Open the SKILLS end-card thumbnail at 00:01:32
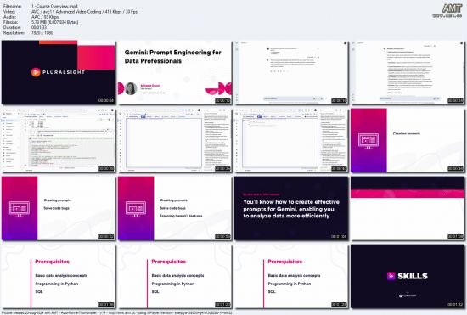This screenshot has width=467, height=315. tap(408, 276)
